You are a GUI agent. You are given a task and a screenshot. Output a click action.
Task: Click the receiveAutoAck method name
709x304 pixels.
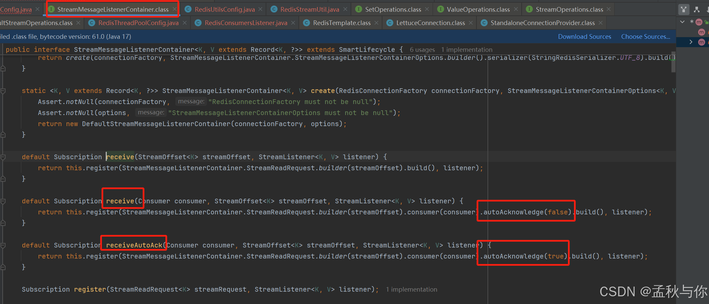(134, 245)
